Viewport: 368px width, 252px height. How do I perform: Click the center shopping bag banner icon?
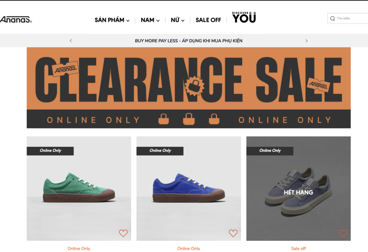tap(189, 119)
